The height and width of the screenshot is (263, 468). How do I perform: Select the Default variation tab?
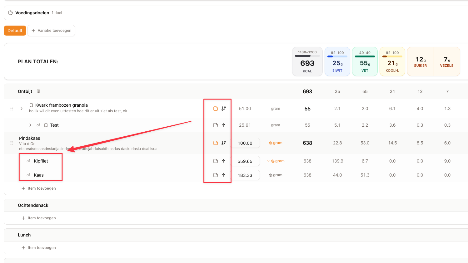tap(15, 31)
